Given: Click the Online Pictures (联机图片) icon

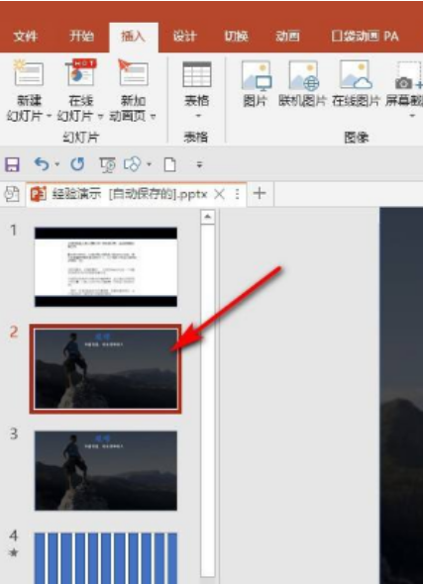Looking at the screenshot, I should coord(303,75).
